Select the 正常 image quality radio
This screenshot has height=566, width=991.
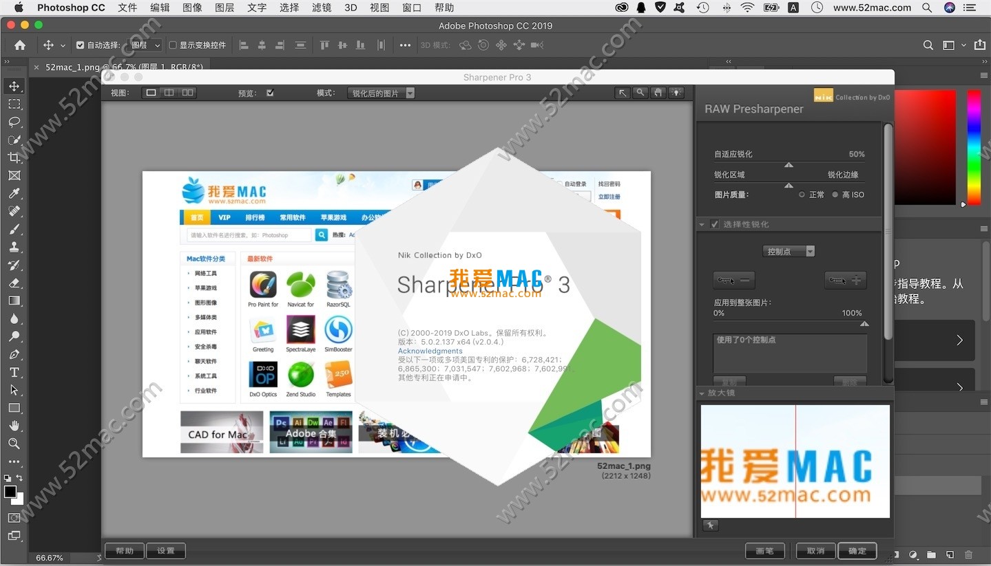[802, 195]
